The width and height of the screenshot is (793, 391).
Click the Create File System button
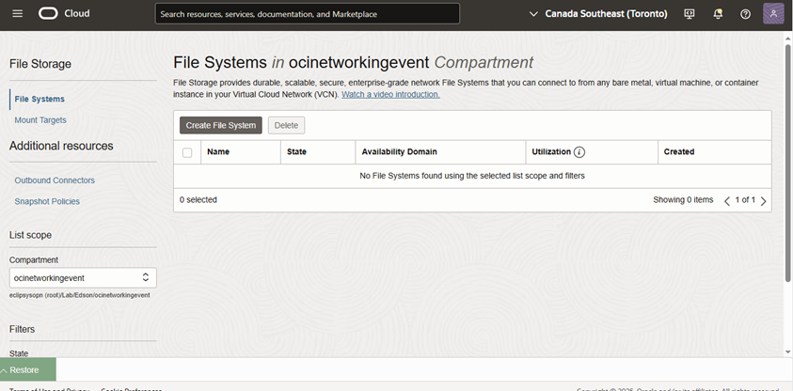(x=220, y=125)
